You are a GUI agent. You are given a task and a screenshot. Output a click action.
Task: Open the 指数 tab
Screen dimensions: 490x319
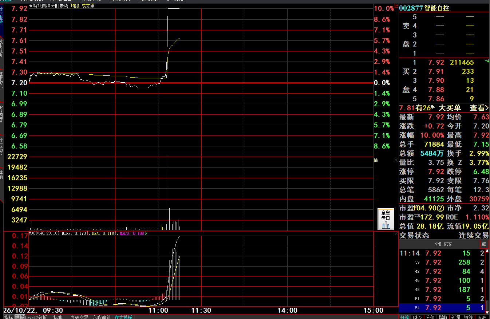pos(443,317)
